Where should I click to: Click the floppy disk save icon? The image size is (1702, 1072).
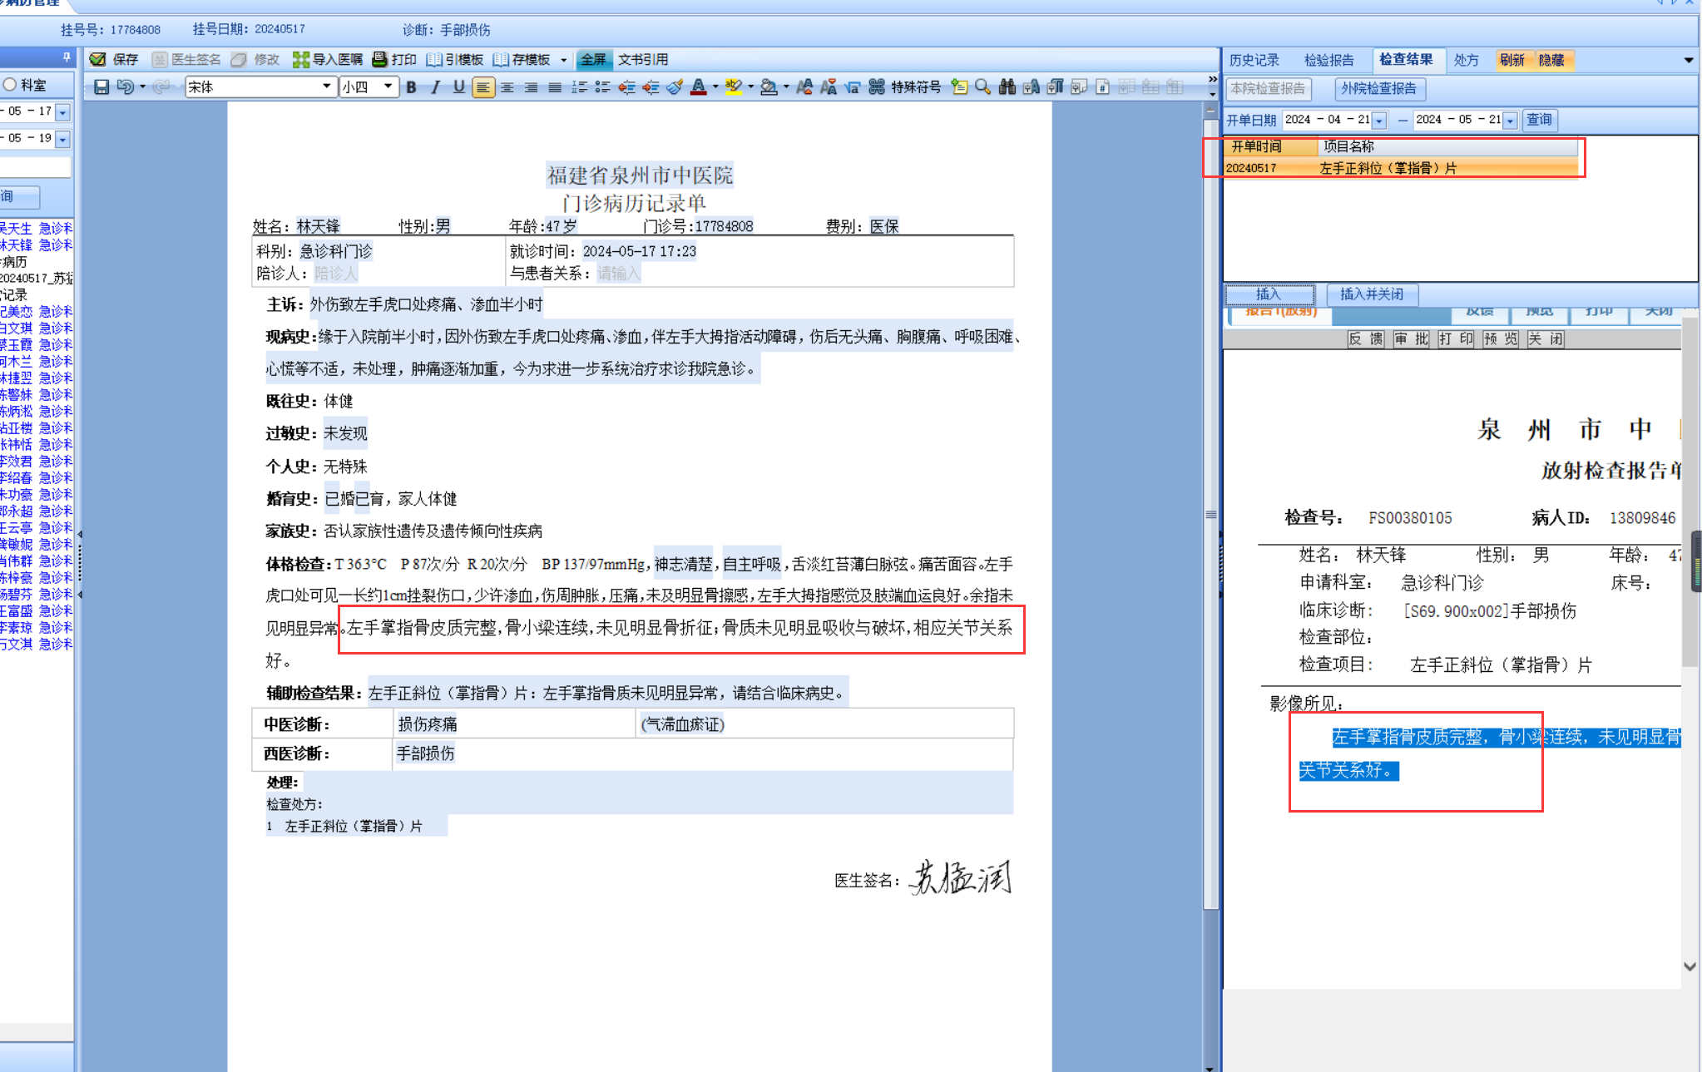101,87
